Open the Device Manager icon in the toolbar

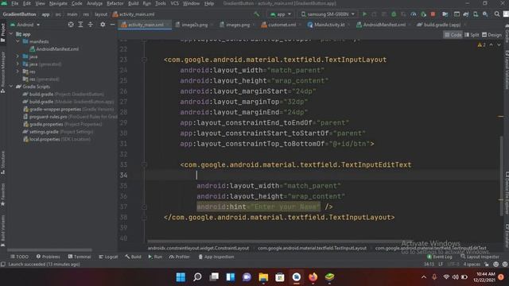pos(476,14)
